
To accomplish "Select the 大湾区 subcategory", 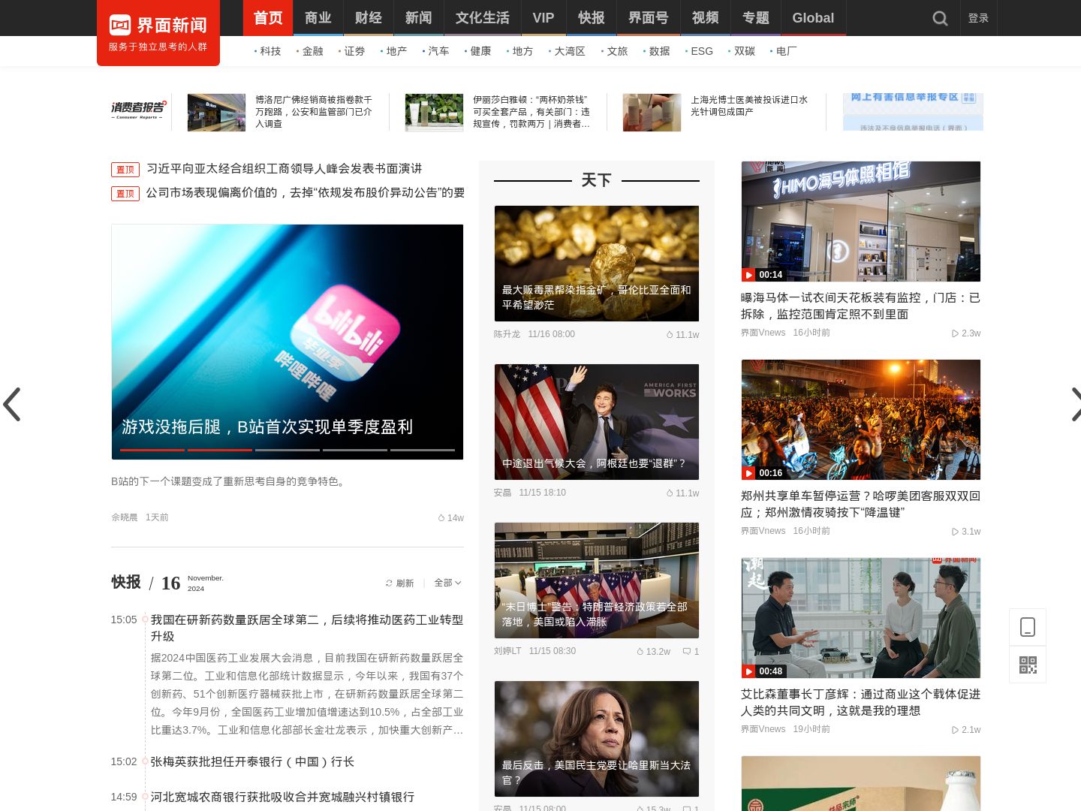I will click(570, 51).
